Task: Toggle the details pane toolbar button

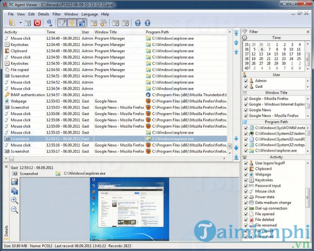Action: pyautogui.click(x=82, y=23)
